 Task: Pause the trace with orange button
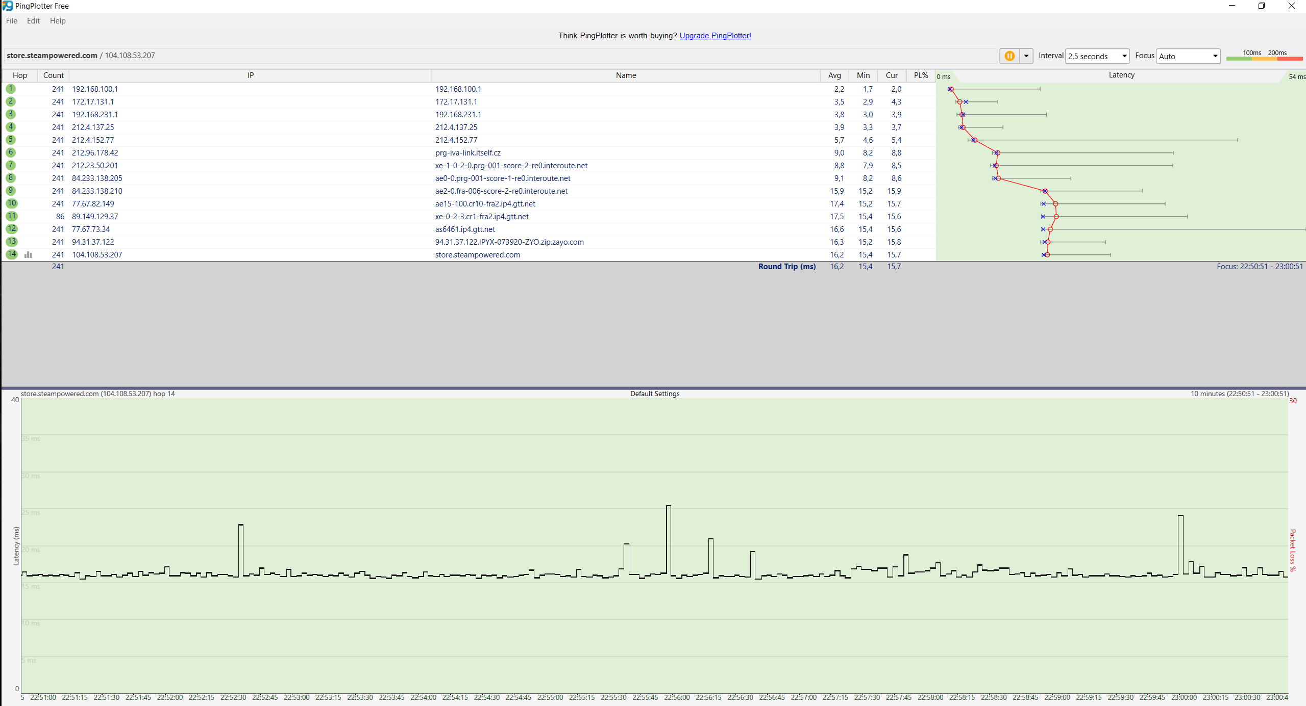coord(1009,56)
